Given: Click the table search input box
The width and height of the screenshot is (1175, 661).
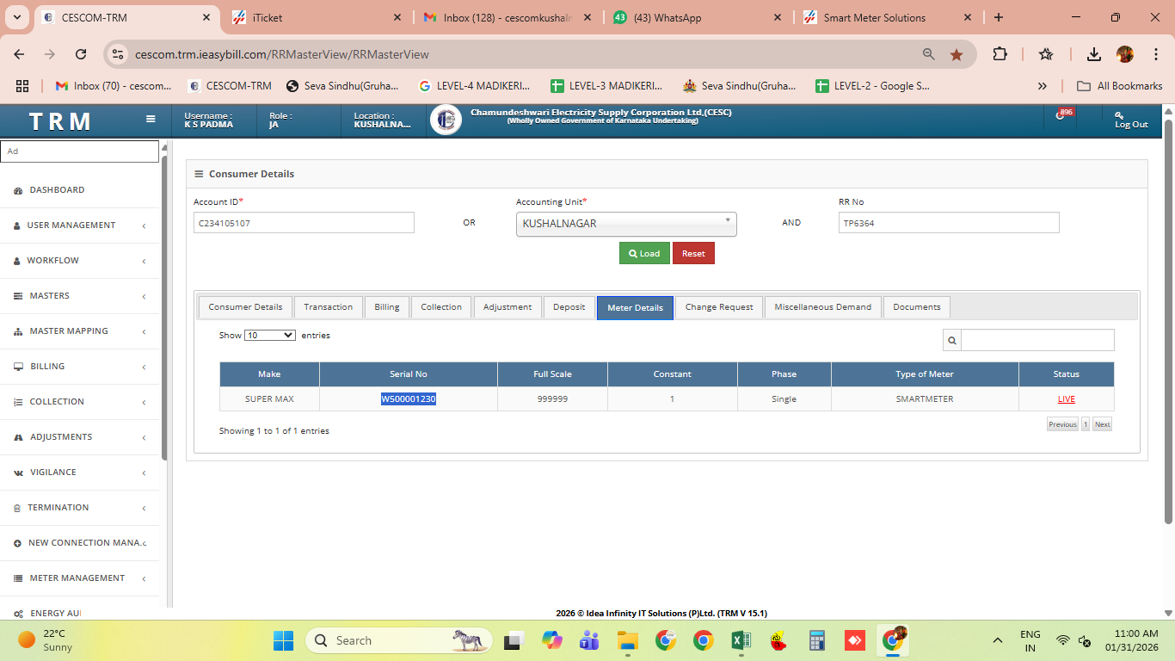Looking at the screenshot, I should 1037,340.
